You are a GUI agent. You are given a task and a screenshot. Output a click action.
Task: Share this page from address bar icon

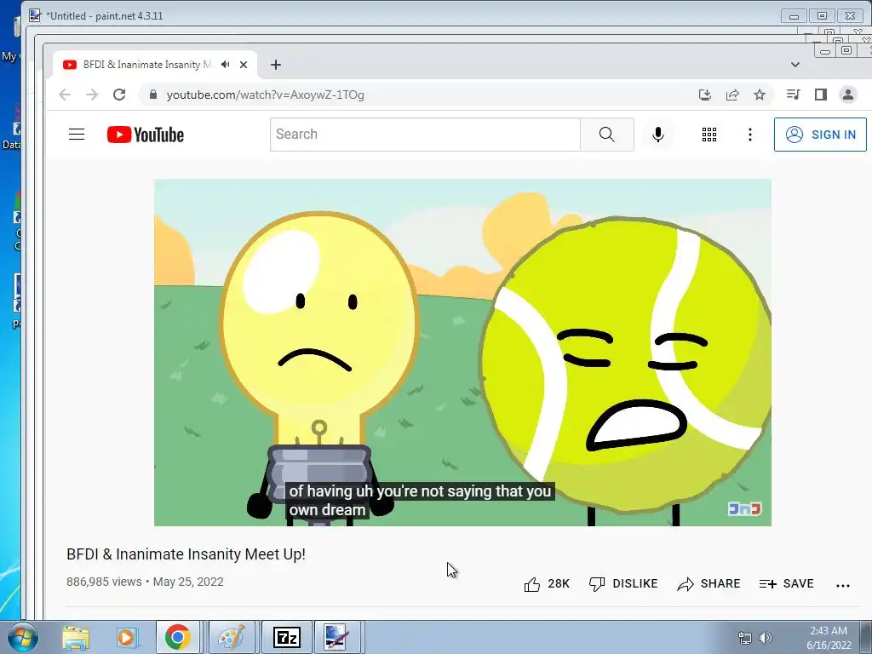[x=732, y=95]
